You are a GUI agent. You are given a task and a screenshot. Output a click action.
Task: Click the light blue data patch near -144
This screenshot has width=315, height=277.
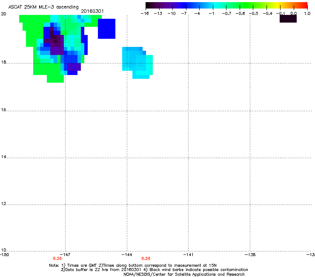coord(137,63)
